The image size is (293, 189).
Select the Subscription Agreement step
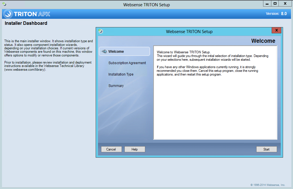coord(127,63)
